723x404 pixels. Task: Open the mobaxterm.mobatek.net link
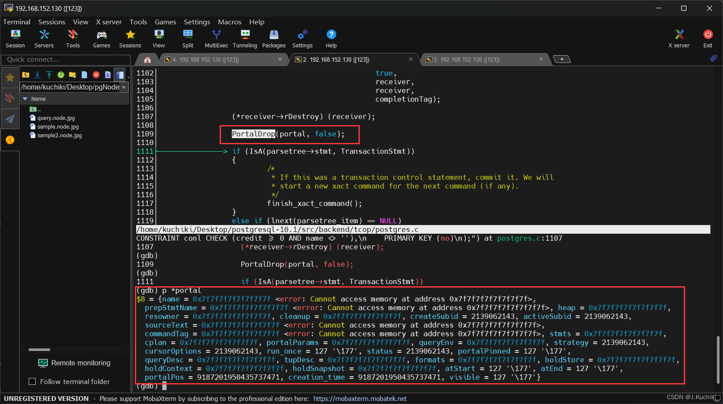pos(360,398)
